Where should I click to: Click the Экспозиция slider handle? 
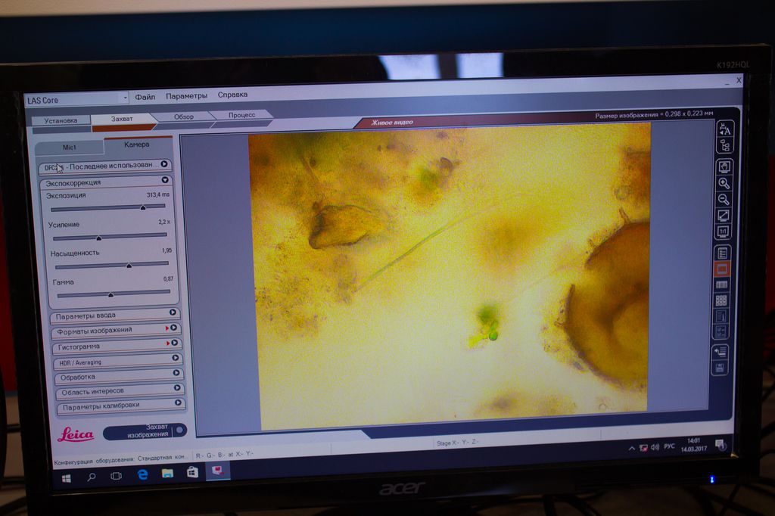click(x=142, y=207)
